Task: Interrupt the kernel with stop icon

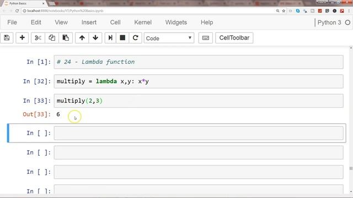Action: [x=122, y=38]
